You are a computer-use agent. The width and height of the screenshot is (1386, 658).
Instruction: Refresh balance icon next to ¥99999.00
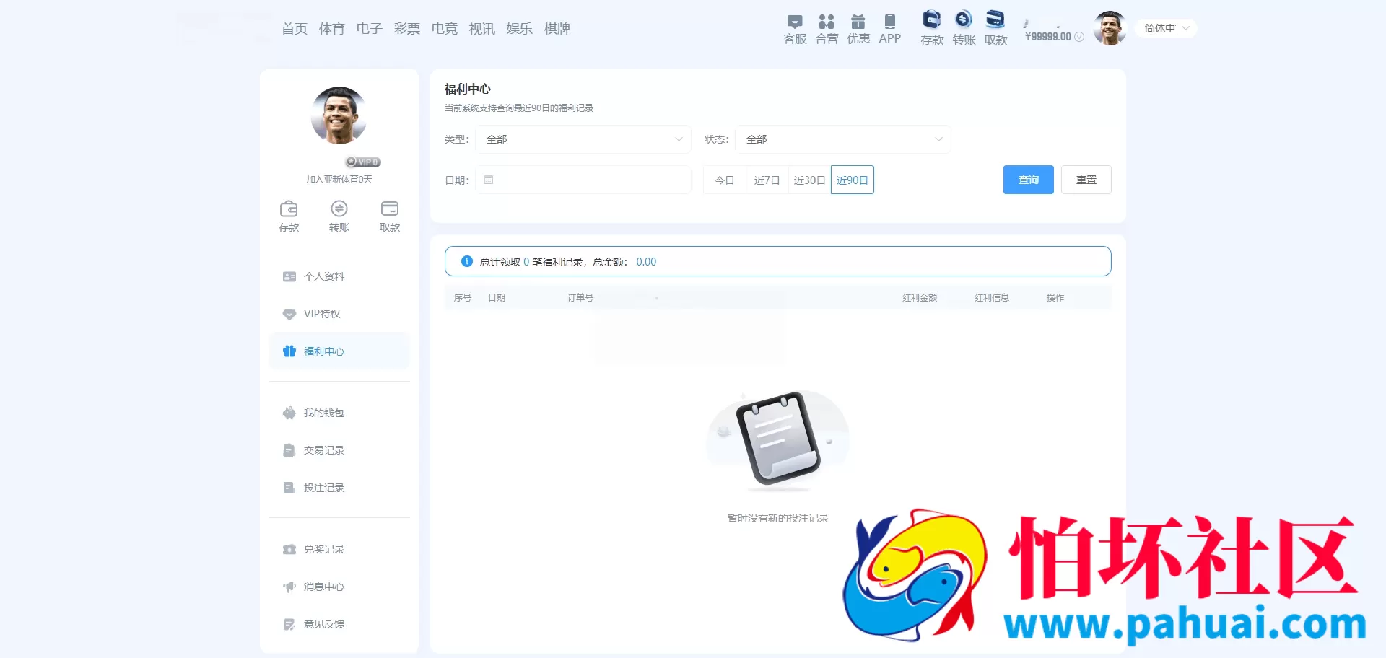coord(1079,37)
